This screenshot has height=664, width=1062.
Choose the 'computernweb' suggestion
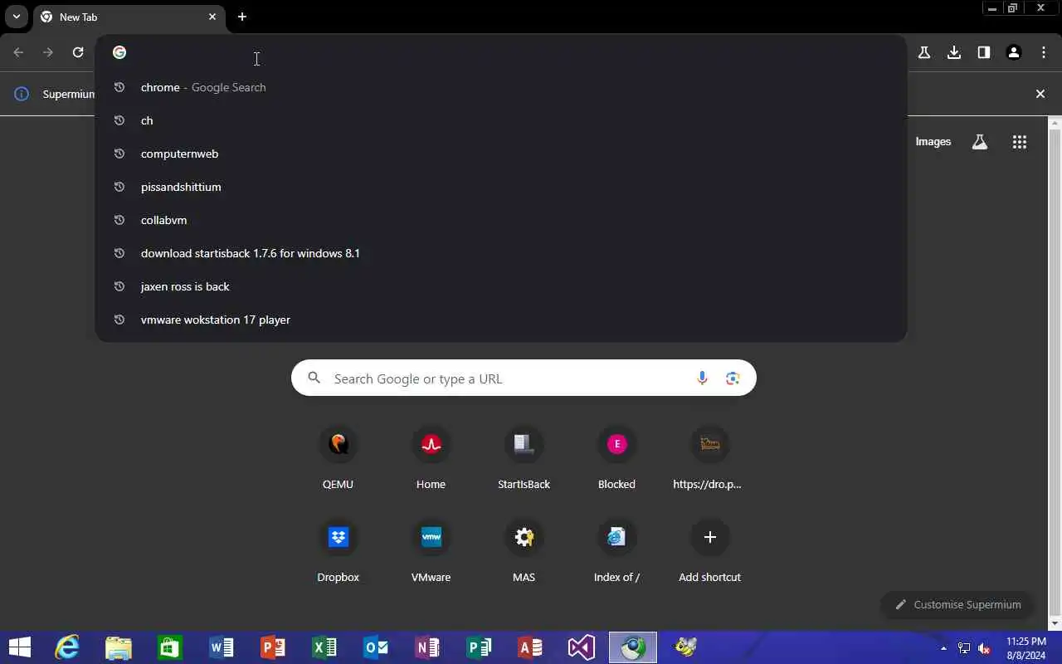pyautogui.click(x=501, y=154)
